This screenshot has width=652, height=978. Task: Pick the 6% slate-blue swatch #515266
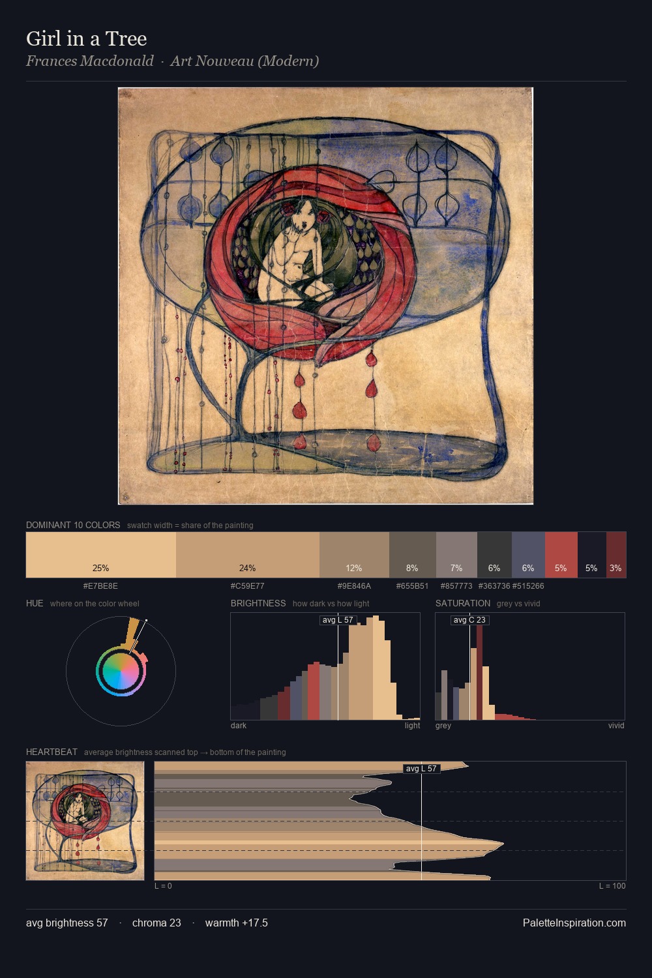pos(528,555)
